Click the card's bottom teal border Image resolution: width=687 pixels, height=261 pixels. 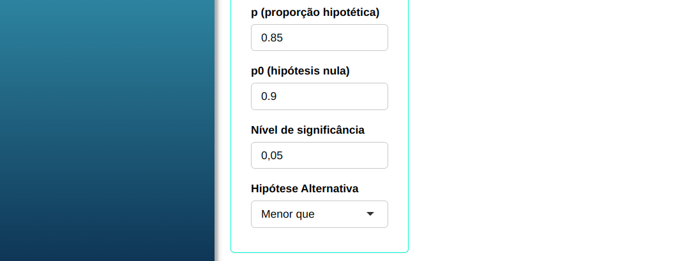pyautogui.click(x=319, y=252)
